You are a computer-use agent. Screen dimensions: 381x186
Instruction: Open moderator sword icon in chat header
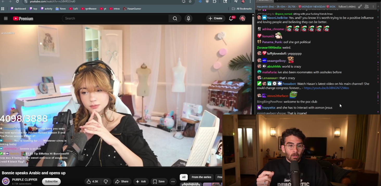[x=360, y=6]
